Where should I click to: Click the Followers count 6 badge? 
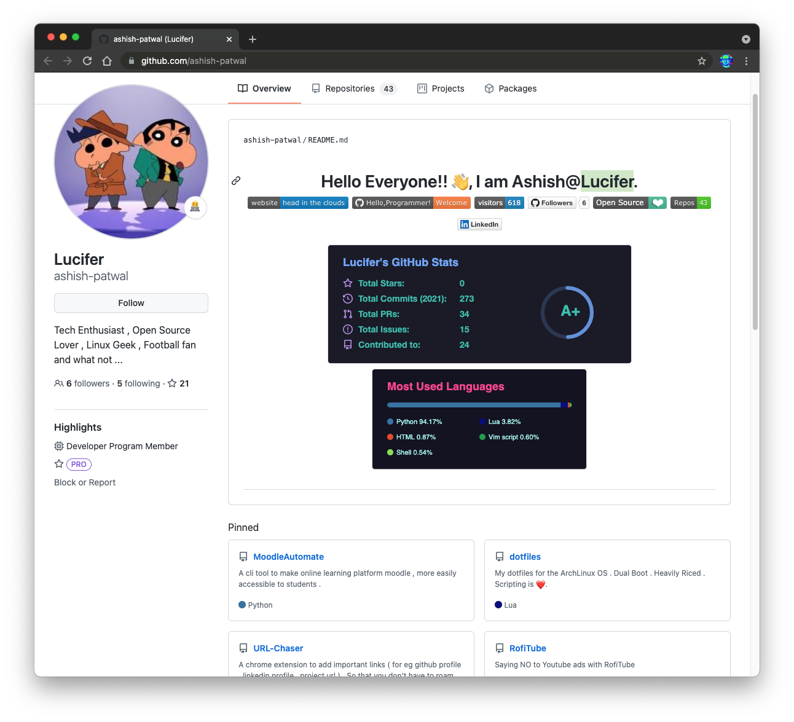(x=584, y=203)
